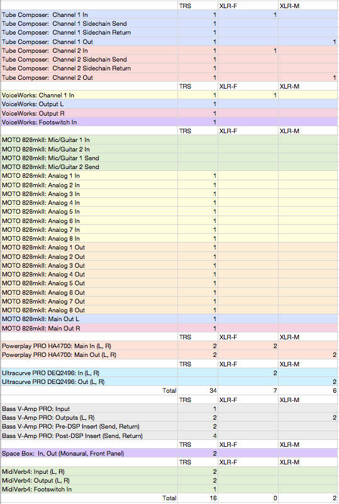Select XLR-F value 1 in VoiceWorks Channel 1 In row
This screenshot has width=339, height=504.
coord(275,95)
